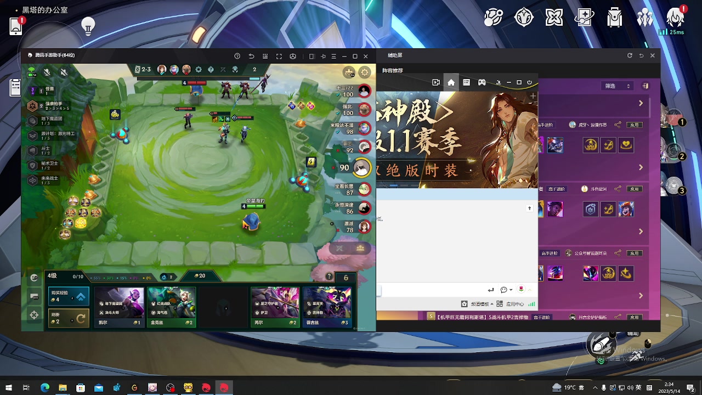Screen dimensions: 702x395
Task: Open the emulator hamburger menu
Action: tap(334, 56)
